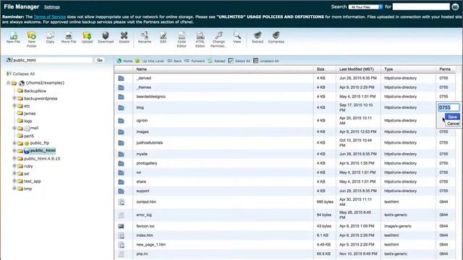The image size is (463, 260).
Task: Select the index.htm file
Action: coord(284,235)
